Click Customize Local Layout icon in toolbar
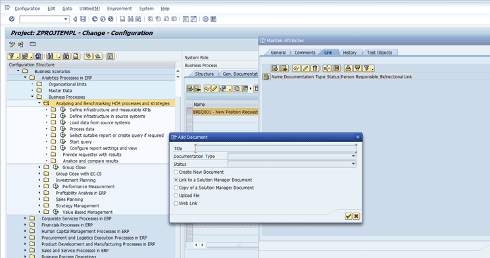This screenshot has height=258, width=490. click(214, 19)
